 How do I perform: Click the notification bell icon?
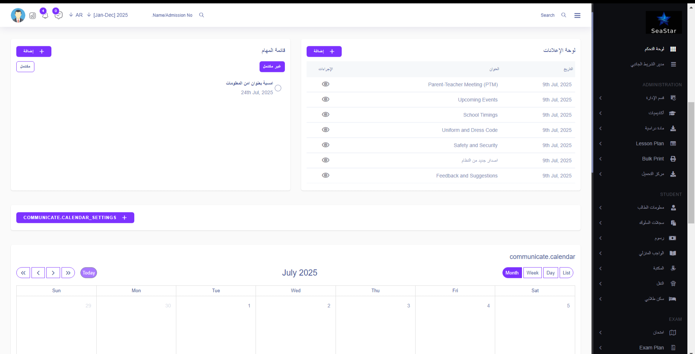coord(45,16)
